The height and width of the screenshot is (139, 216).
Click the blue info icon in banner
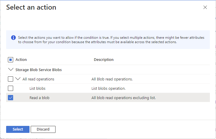(13, 38)
